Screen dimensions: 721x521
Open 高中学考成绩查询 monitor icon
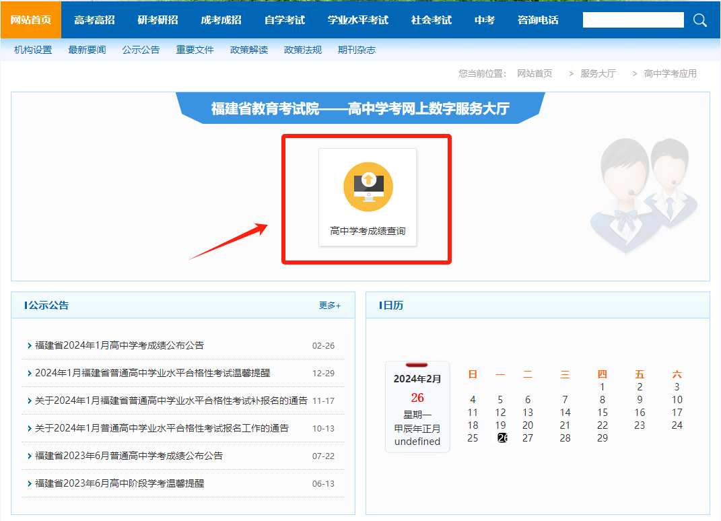(x=368, y=186)
